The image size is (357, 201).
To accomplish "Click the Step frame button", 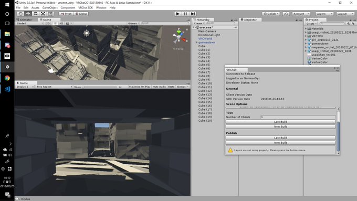I will click(x=193, y=14).
